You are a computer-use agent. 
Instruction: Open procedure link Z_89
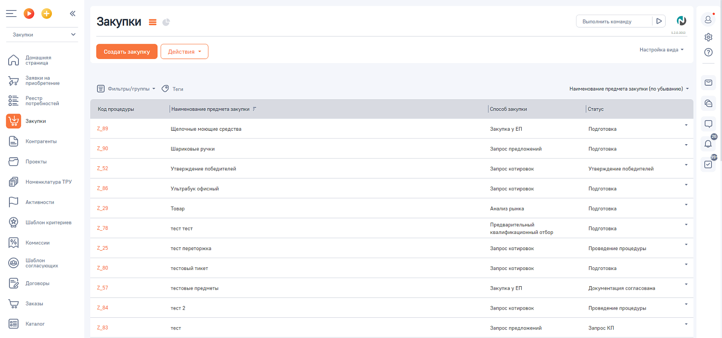pyautogui.click(x=102, y=128)
